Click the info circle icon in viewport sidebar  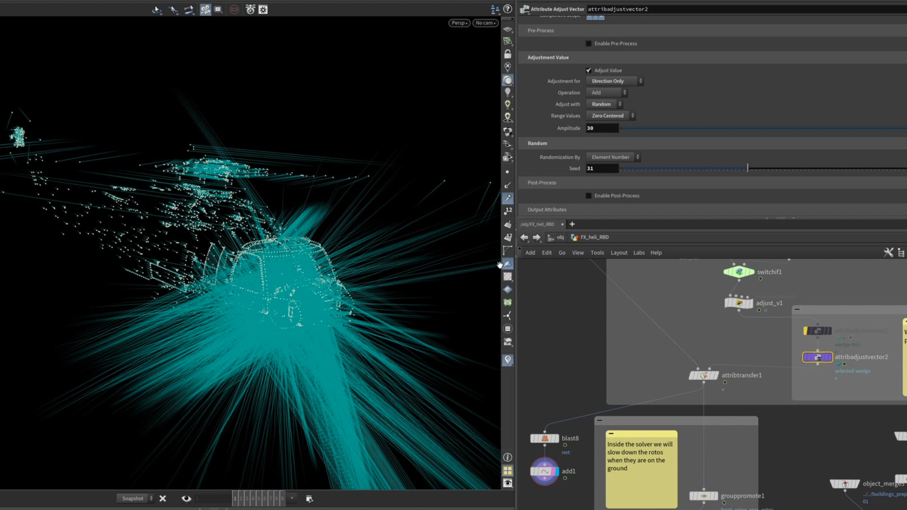point(508,457)
